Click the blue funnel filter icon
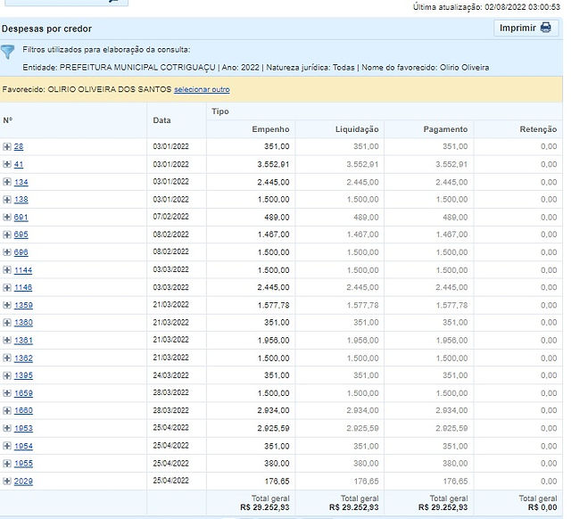Screen dimensions: 571x519 point(7,52)
